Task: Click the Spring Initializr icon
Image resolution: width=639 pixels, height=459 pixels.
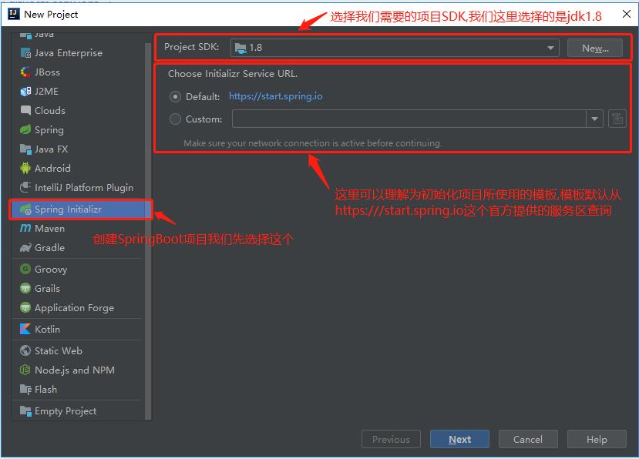Action: coord(25,209)
